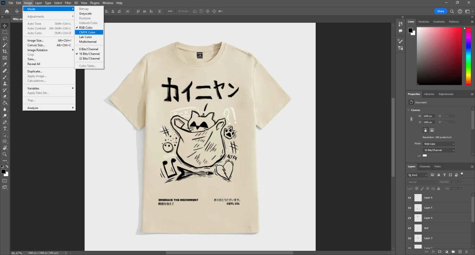Click the Home icon in the options bar

pos(7,11)
